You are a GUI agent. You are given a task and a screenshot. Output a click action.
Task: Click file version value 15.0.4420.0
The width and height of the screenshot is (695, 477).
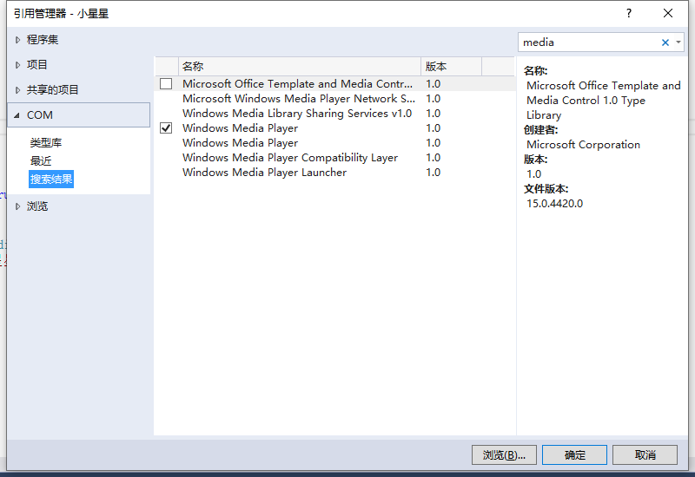tap(554, 204)
